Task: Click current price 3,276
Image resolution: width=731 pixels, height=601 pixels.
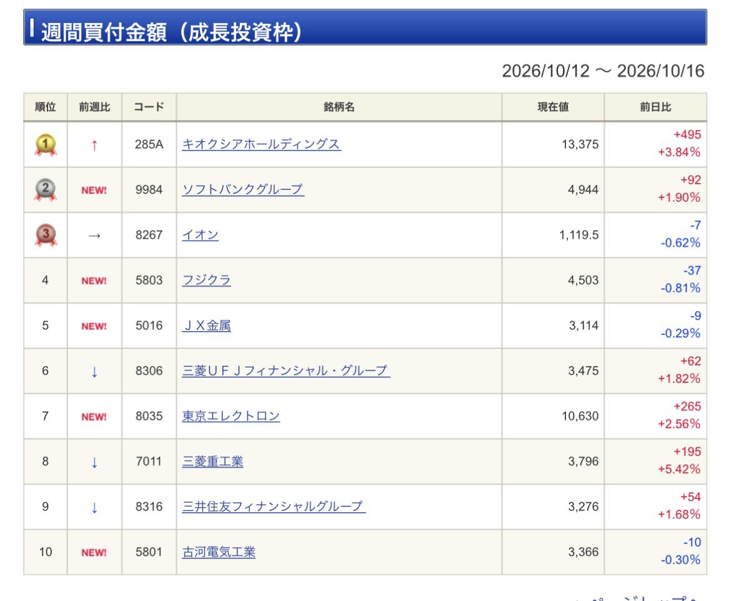Action: tap(583, 506)
